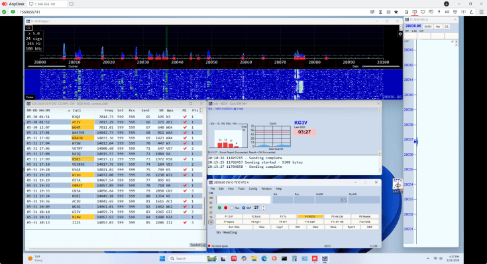Click AnyDesk hourglass session icon

pyautogui.click(x=380, y=12)
